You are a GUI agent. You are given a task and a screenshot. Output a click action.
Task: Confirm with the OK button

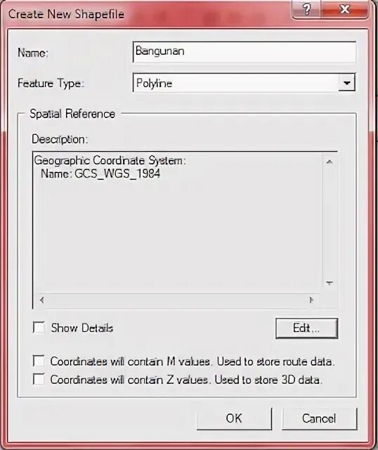coord(234,418)
